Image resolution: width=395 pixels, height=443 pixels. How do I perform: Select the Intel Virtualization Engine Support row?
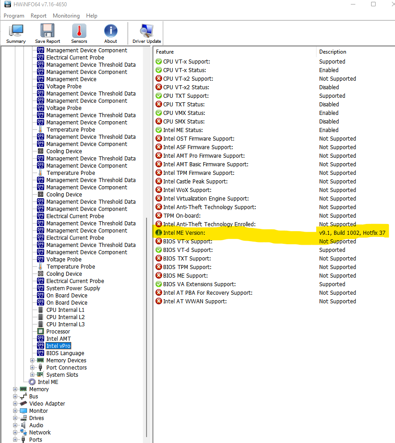pyautogui.click(x=274, y=198)
